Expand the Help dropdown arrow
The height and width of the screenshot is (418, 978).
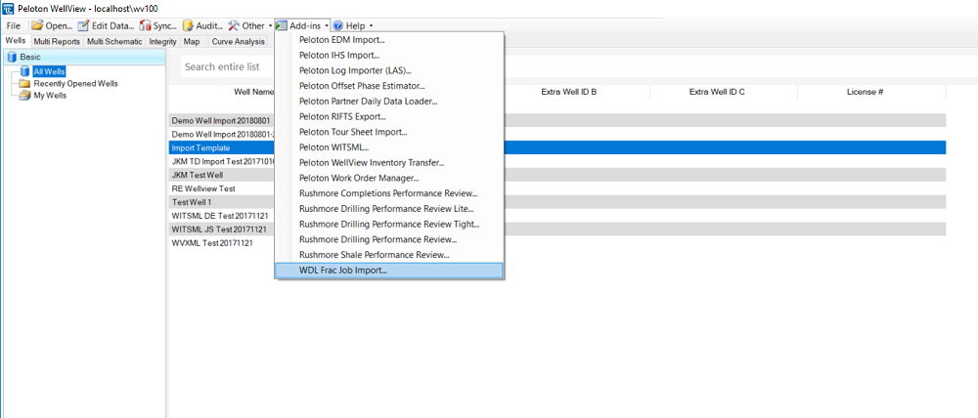click(371, 25)
